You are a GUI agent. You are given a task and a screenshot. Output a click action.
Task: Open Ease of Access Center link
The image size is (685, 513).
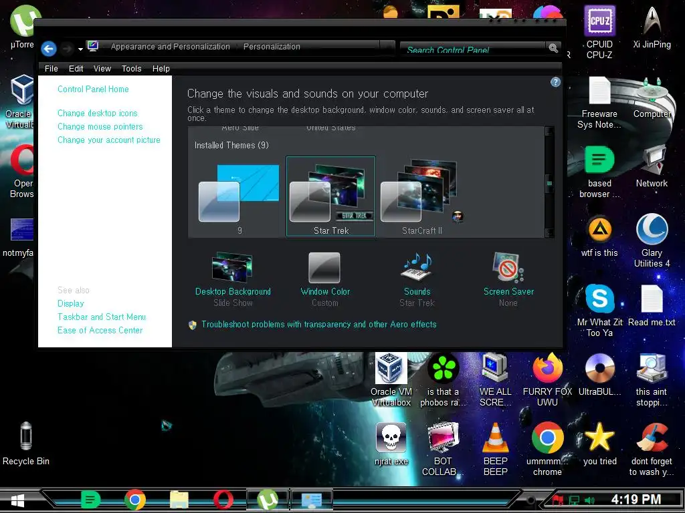[x=100, y=331]
